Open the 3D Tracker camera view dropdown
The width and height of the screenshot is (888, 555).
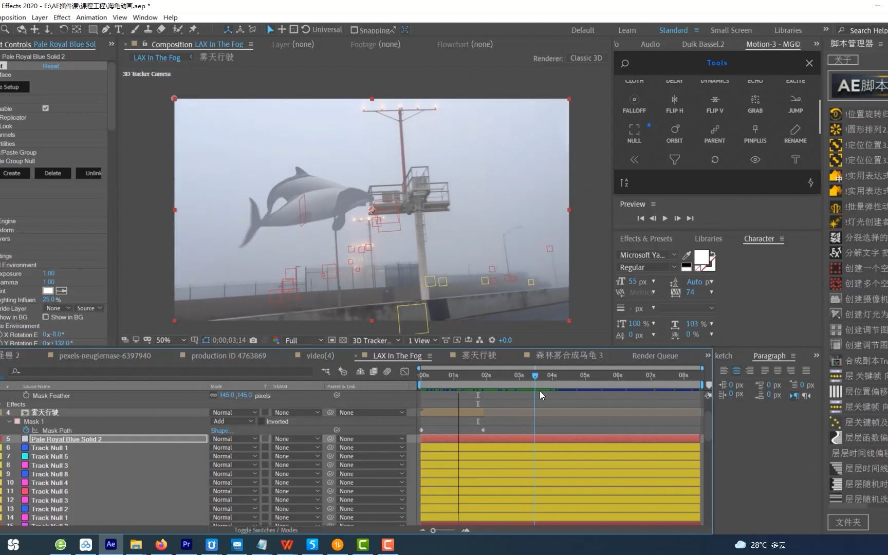click(x=376, y=340)
